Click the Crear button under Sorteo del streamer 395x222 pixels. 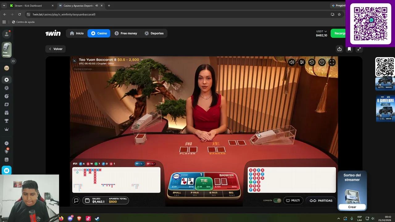(x=352, y=207)
